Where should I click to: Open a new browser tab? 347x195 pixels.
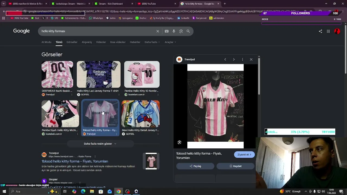click(x=225, y=4)
